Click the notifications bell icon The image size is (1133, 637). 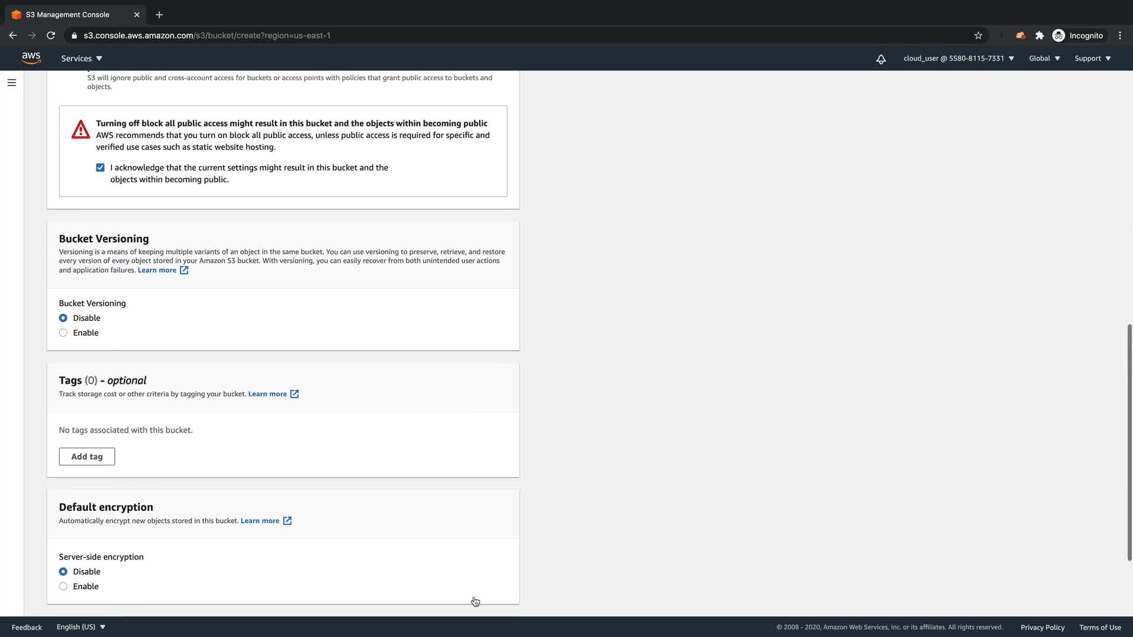tap(880, 59)
